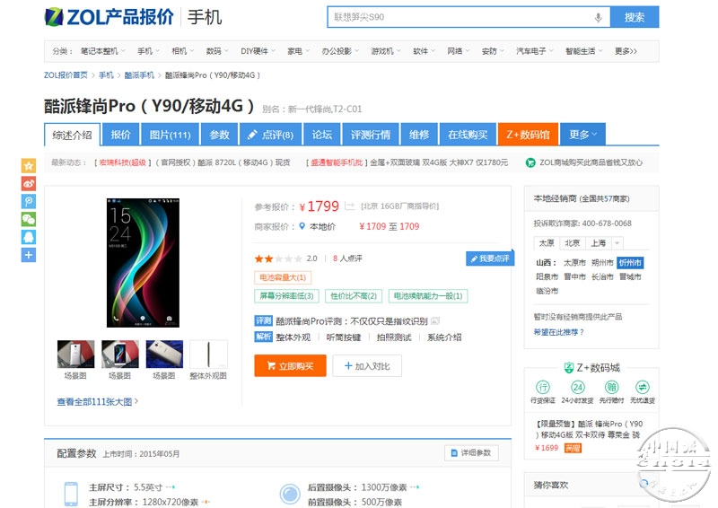This screenshot has height=508, width=718.
Task: Click the 搜索 search button
Action: [x=635, y=17]
